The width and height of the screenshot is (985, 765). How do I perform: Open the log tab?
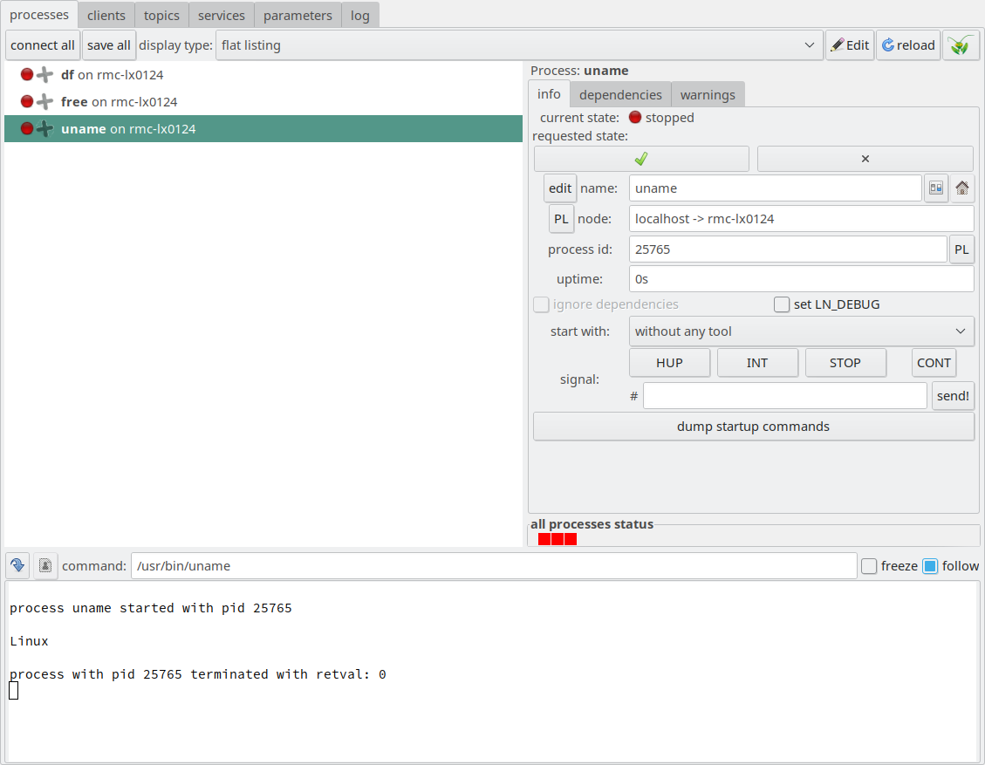click(360, 15)
